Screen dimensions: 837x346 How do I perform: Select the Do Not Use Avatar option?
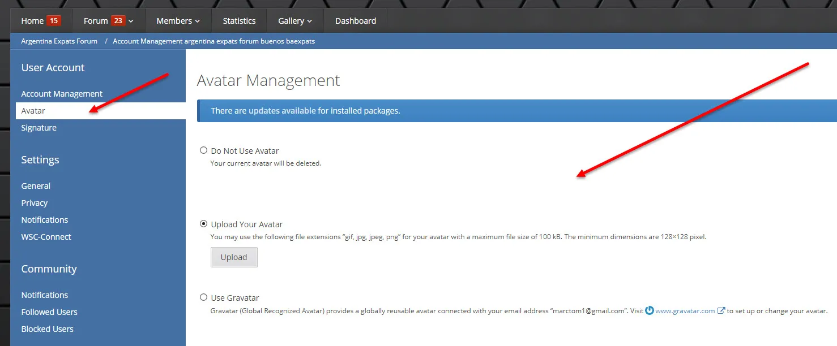pyautogui.click(x=204, y=150)
